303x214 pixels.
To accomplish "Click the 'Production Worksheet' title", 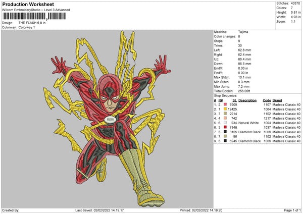I will tap(28, 4).
